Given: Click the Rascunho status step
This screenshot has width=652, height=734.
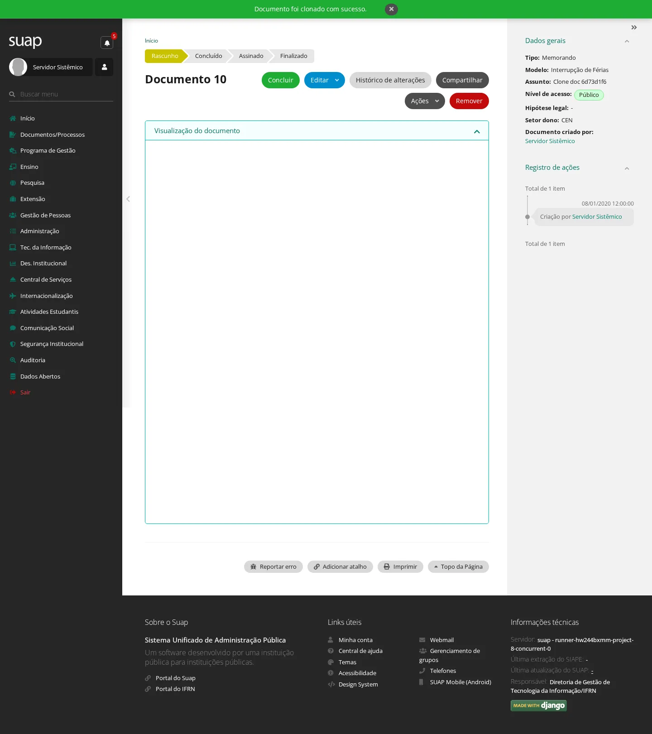Looking at the screenshot, I should tap(165, 56).
